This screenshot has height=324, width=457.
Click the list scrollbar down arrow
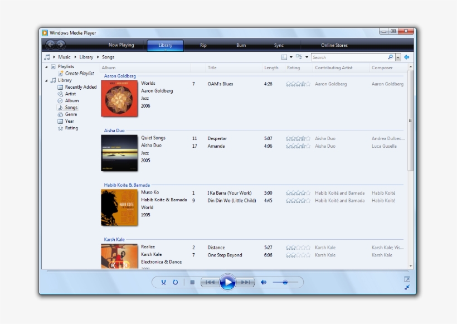(411, 265)
